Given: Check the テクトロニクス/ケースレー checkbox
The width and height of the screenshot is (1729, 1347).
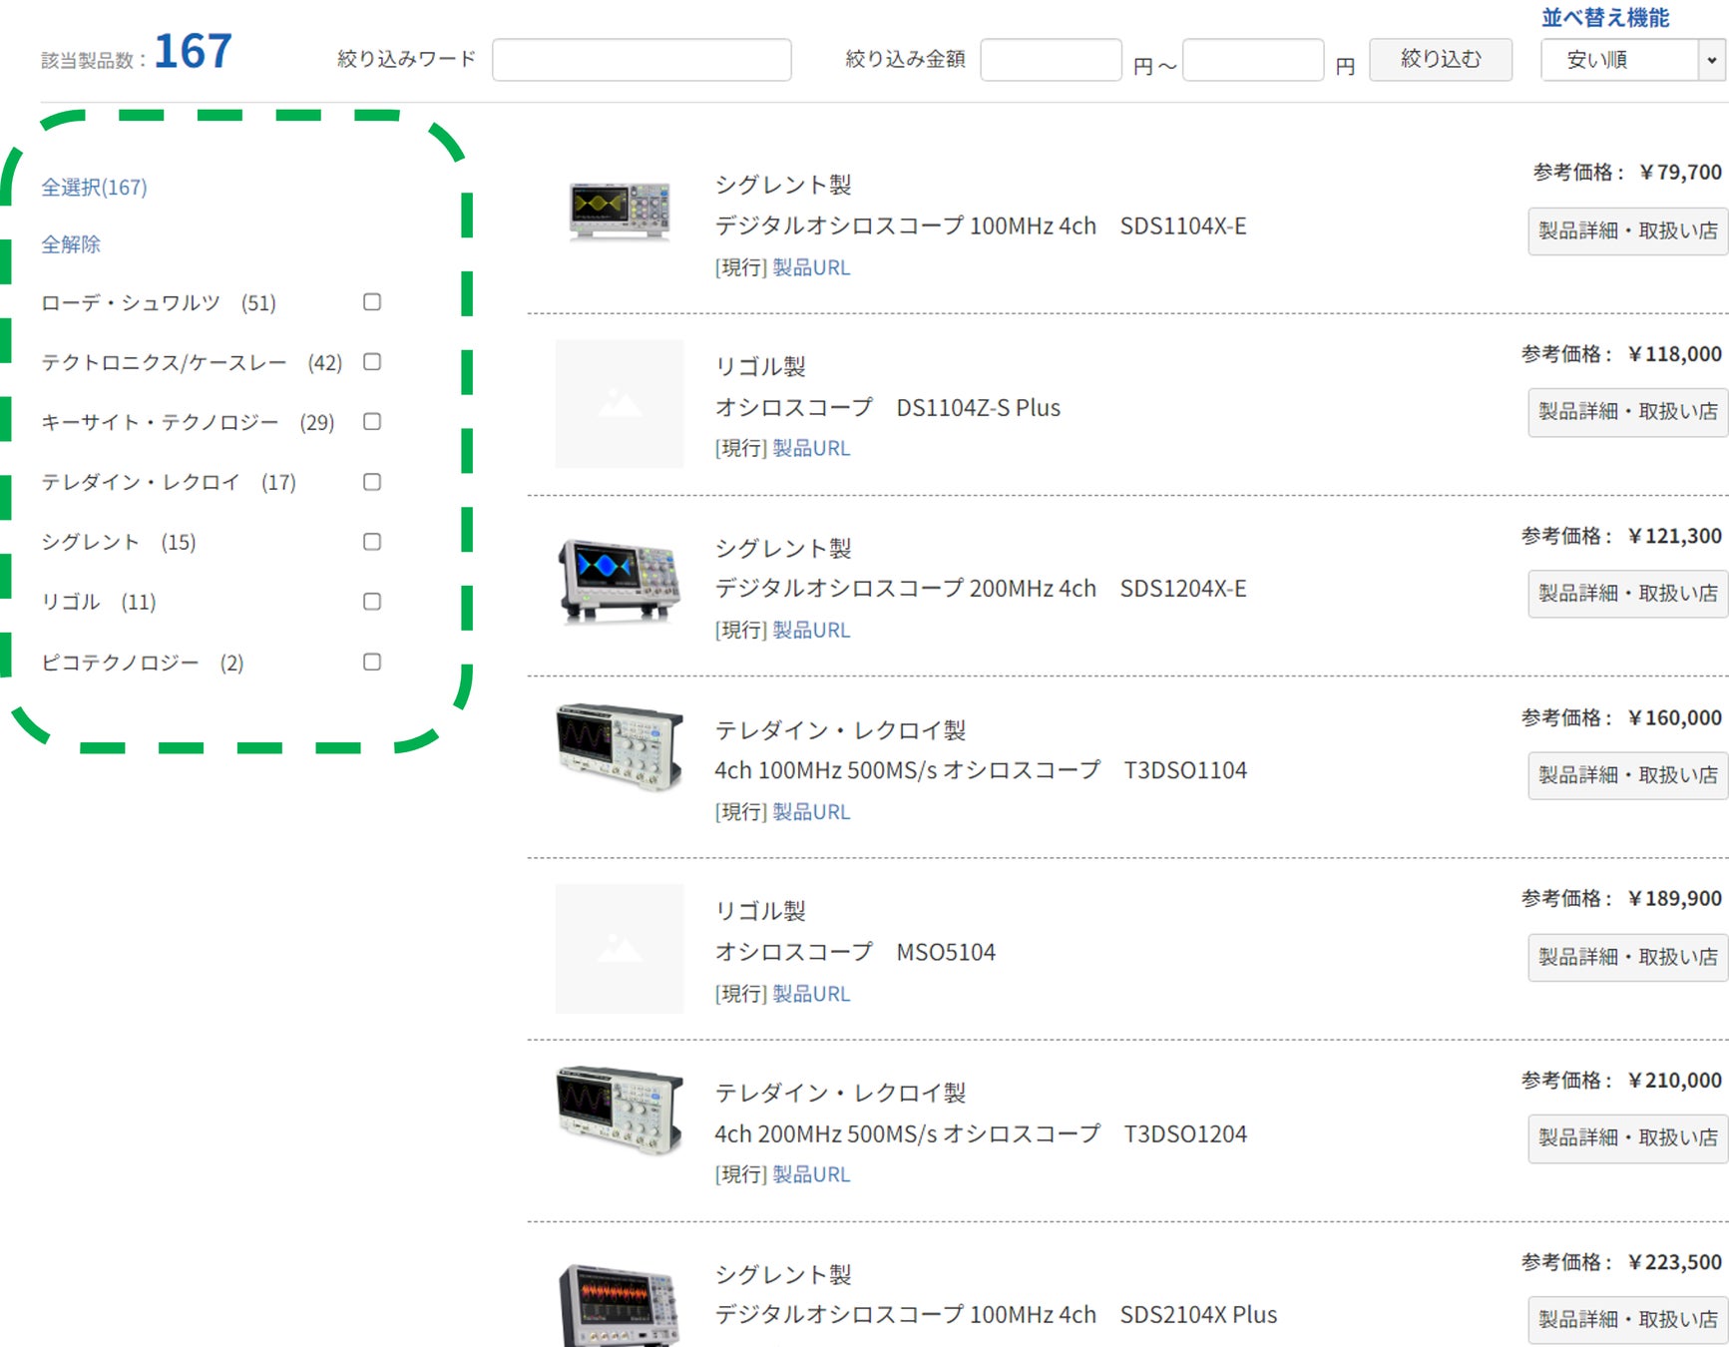Looking at the screenshot, I should tap(372, 361).
